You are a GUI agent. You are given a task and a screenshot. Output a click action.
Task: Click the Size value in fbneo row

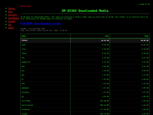click(x=105, y=53)
